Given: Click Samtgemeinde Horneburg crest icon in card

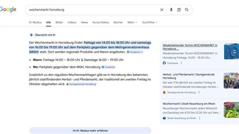Looking at the screenshot, I should click(164, 92).
